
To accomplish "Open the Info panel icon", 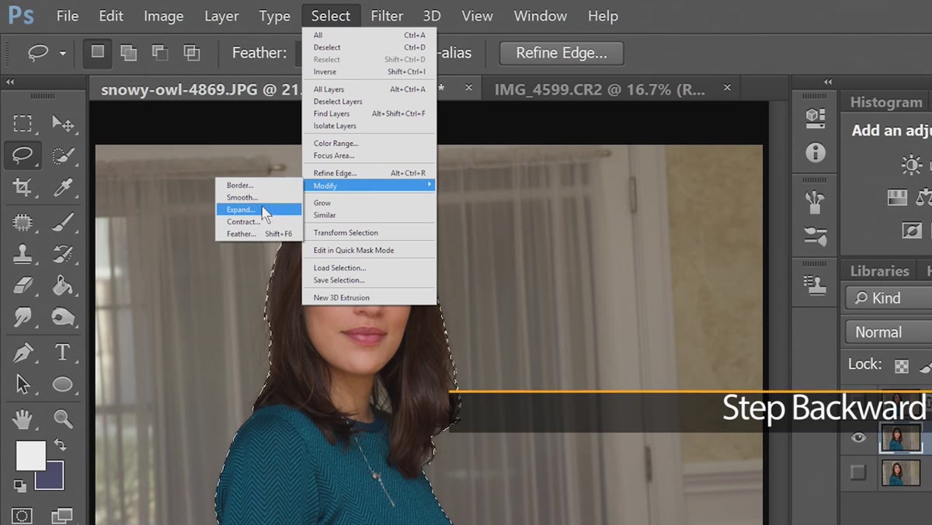I will (815, 152).
